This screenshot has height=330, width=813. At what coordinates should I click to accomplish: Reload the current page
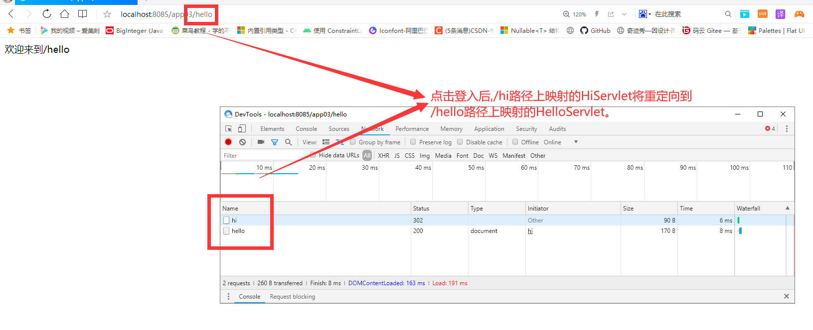46,14
